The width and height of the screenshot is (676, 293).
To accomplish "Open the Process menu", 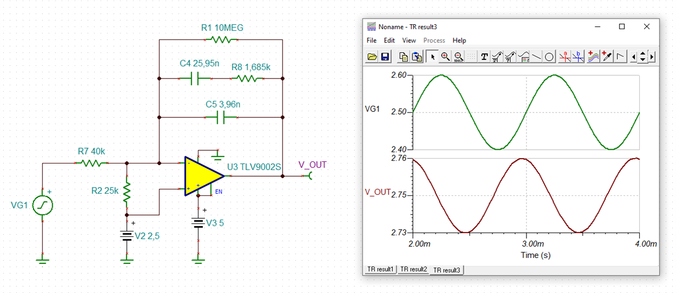I will pos(434,41).
